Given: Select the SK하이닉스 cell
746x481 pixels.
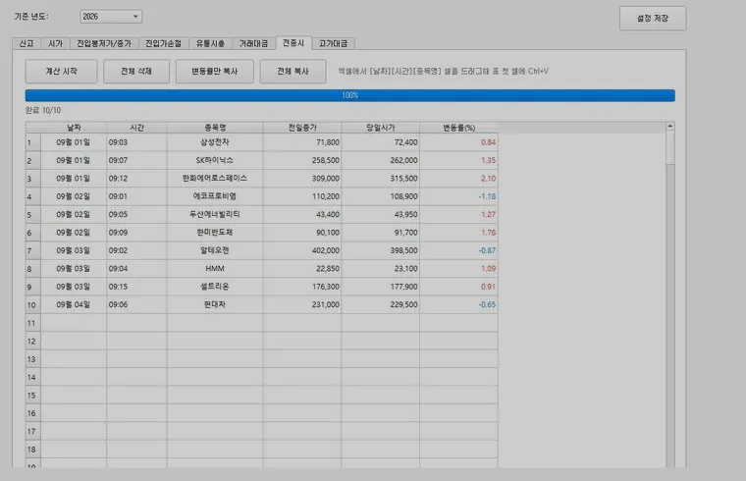Looking at the screenshot, I should coord(215,160).
